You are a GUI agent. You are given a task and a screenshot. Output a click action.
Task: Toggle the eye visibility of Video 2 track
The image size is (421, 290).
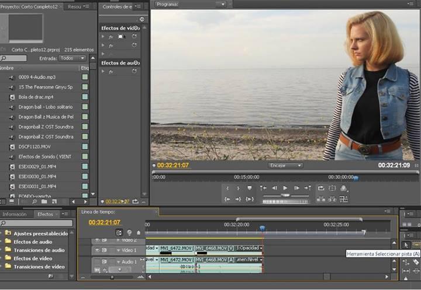pyautogui.click(x=98, y=240)
